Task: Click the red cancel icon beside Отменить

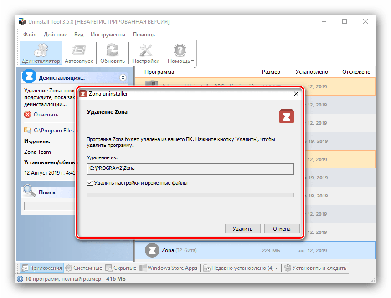Action: (x=28, y=115)
